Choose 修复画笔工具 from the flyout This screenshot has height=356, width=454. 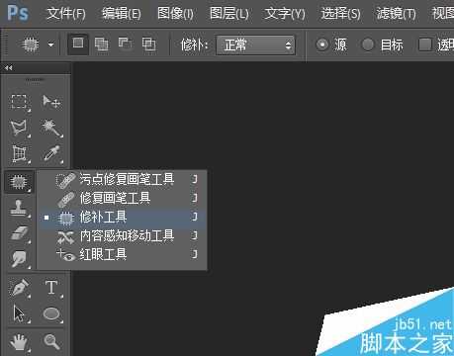[123, 198]
